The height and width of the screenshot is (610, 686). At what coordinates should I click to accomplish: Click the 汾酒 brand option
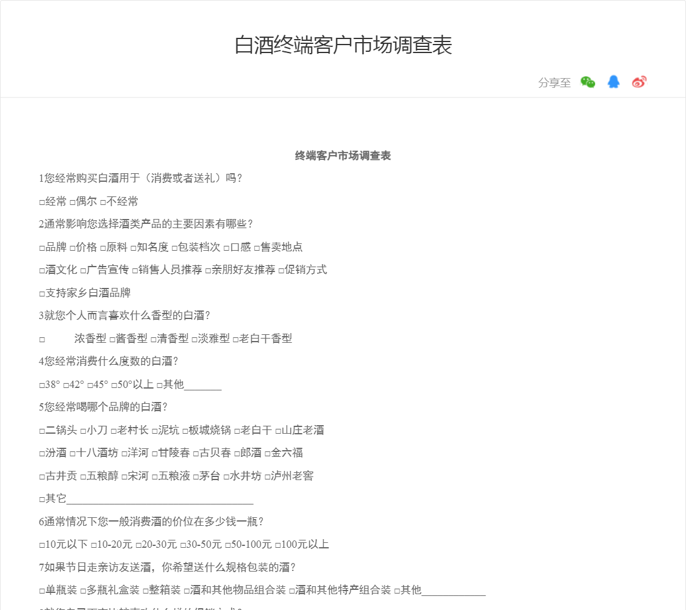pos(52,453)
